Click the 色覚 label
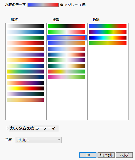This screenshot has height=160, width=135. [9, 139]
